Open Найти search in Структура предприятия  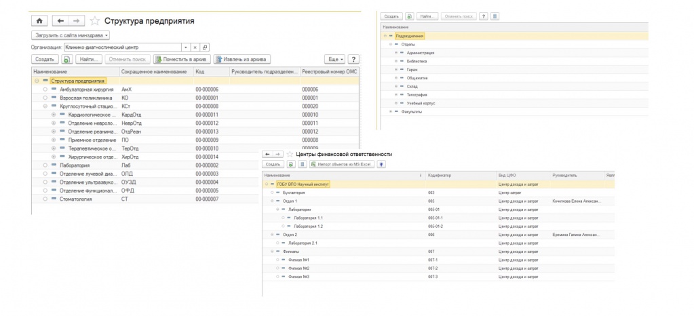(x=89, y=59)
